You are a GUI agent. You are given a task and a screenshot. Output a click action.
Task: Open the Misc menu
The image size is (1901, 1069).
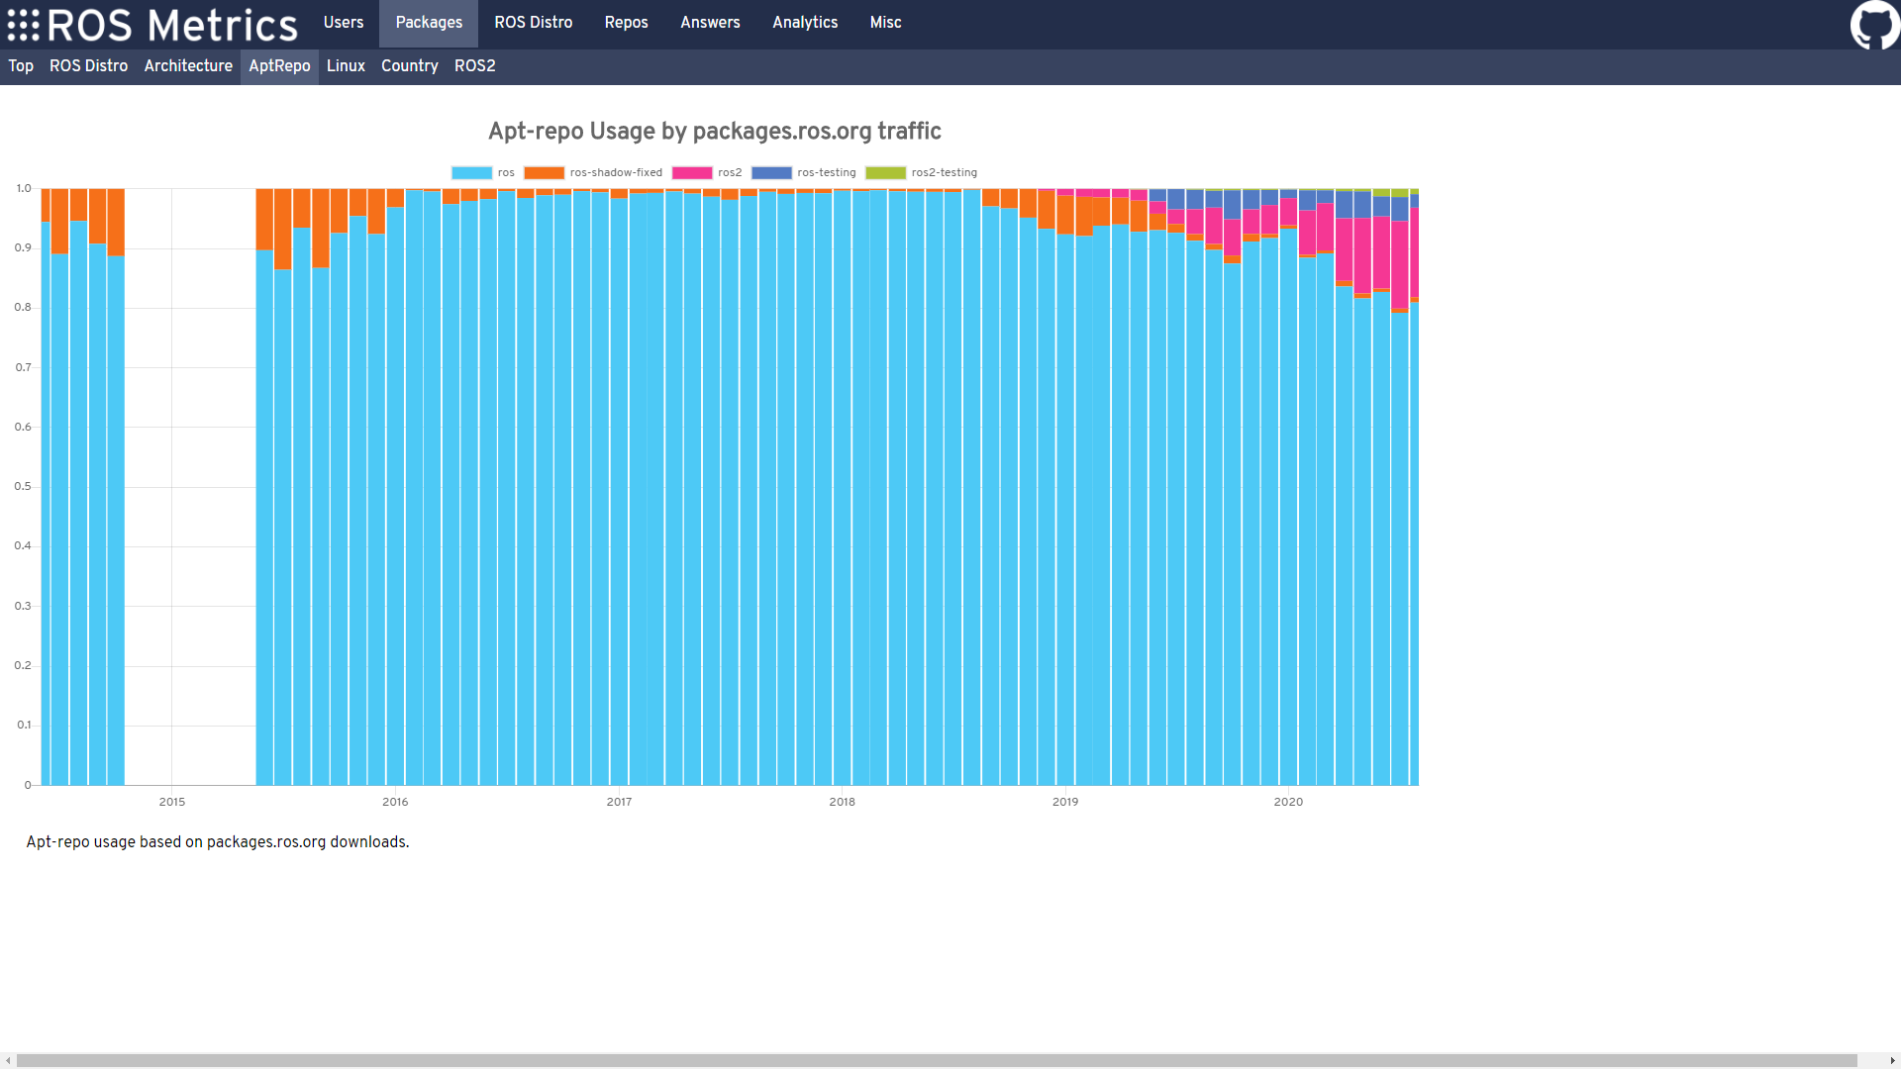coord(886,23)
